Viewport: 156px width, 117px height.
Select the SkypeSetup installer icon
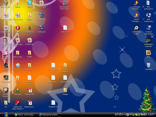(x=18, y=65)
